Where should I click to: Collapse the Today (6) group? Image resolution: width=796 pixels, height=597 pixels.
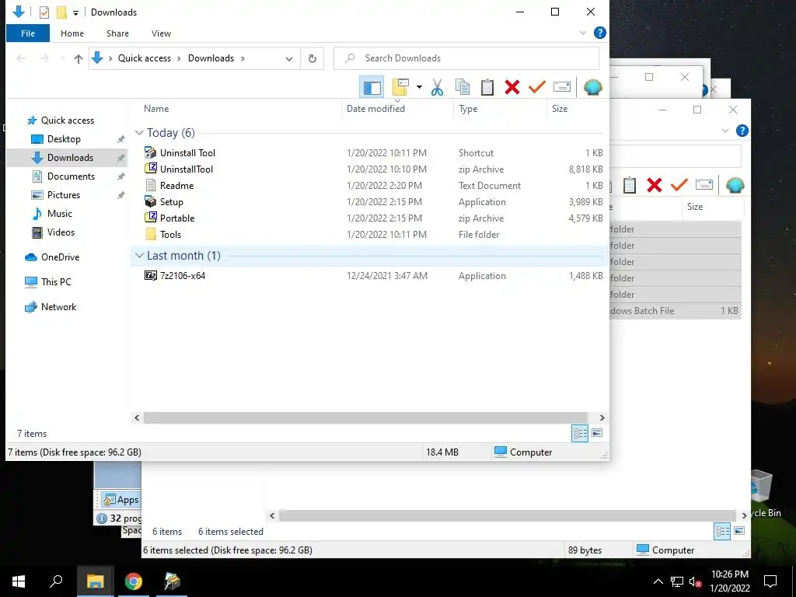[139, 132]
